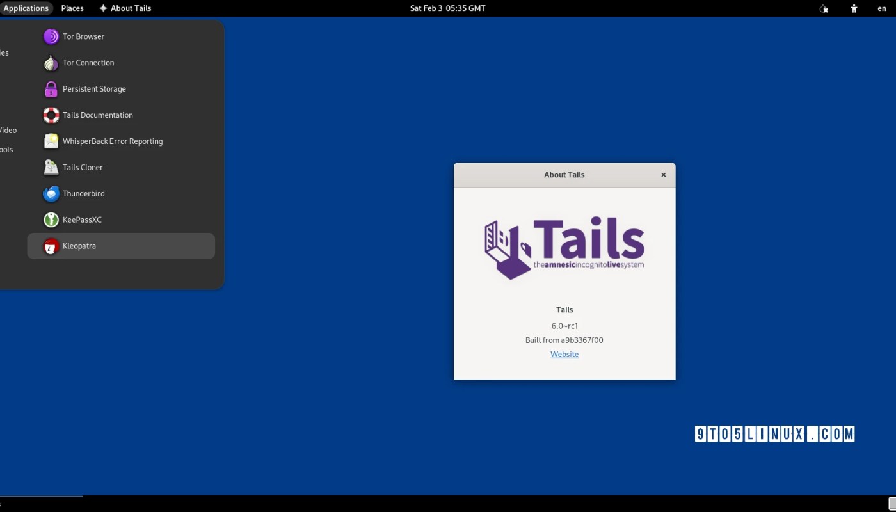This screenshot has height=512, width=896.
Task: Select the Tails Documentation label
Action: coord(98,115)
